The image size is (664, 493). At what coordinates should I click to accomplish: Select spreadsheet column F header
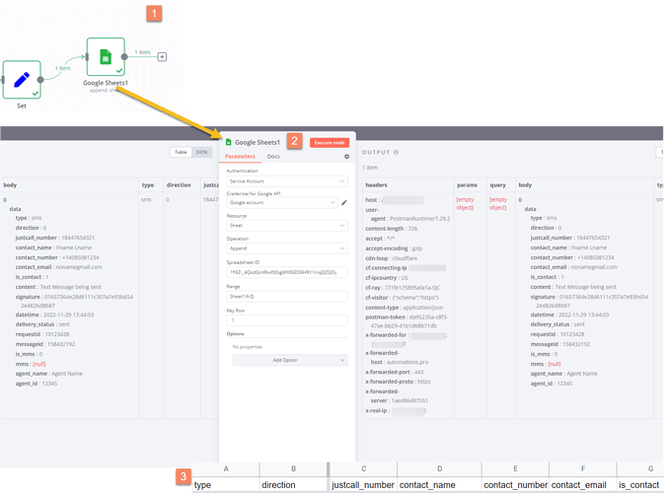pos(583,469)
